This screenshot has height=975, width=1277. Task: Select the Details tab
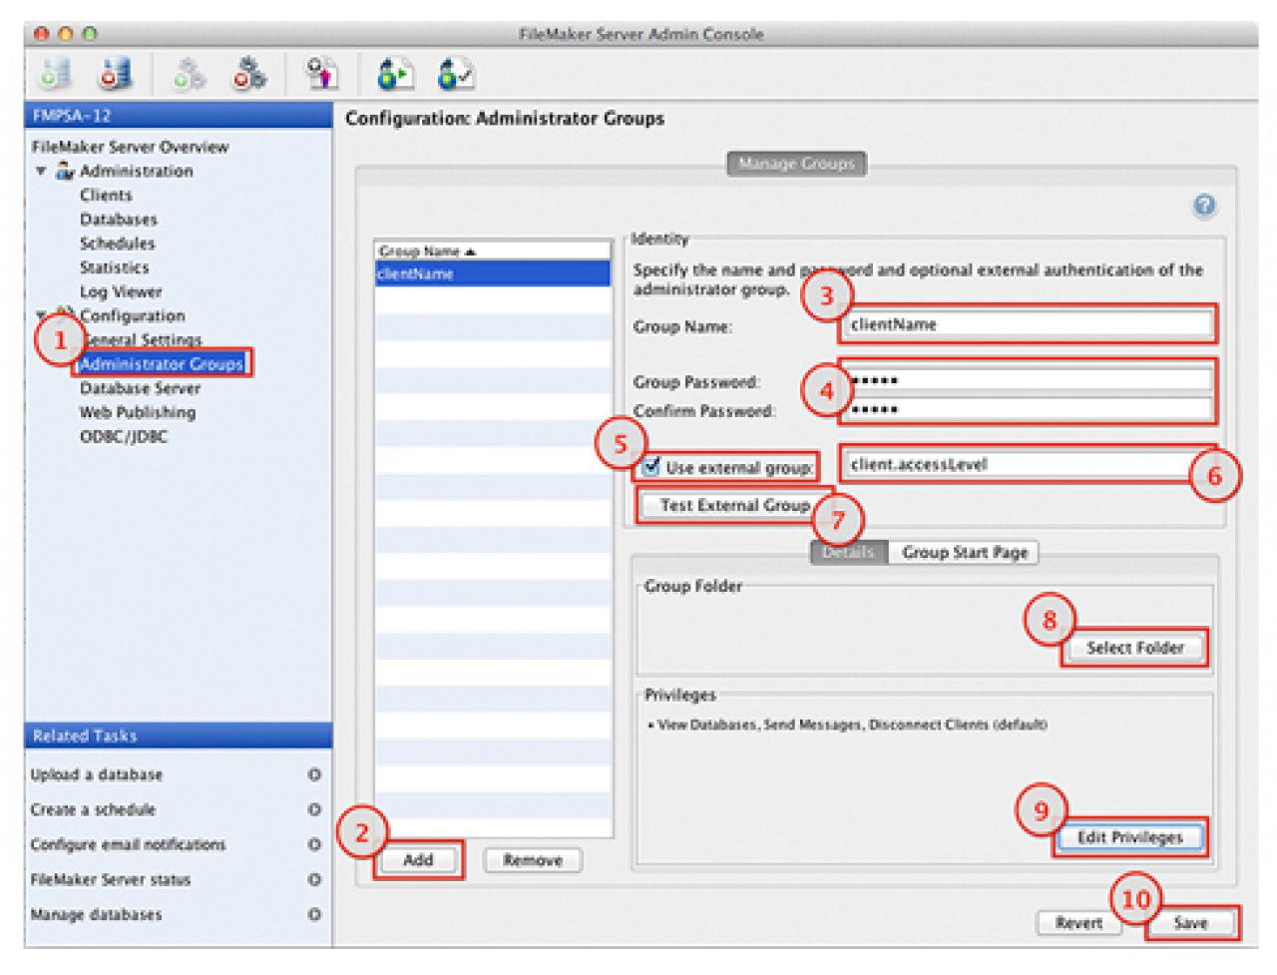tap(848, 552)
